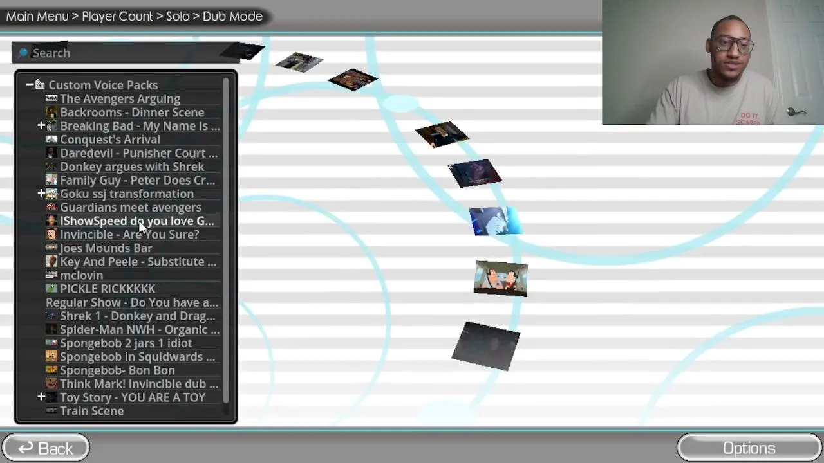Select the Spongebob 2 jars 1 idiot icon

coord(51,343)
